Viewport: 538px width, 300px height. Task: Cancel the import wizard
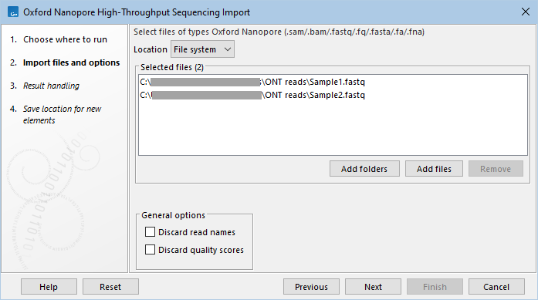(496, 287)
